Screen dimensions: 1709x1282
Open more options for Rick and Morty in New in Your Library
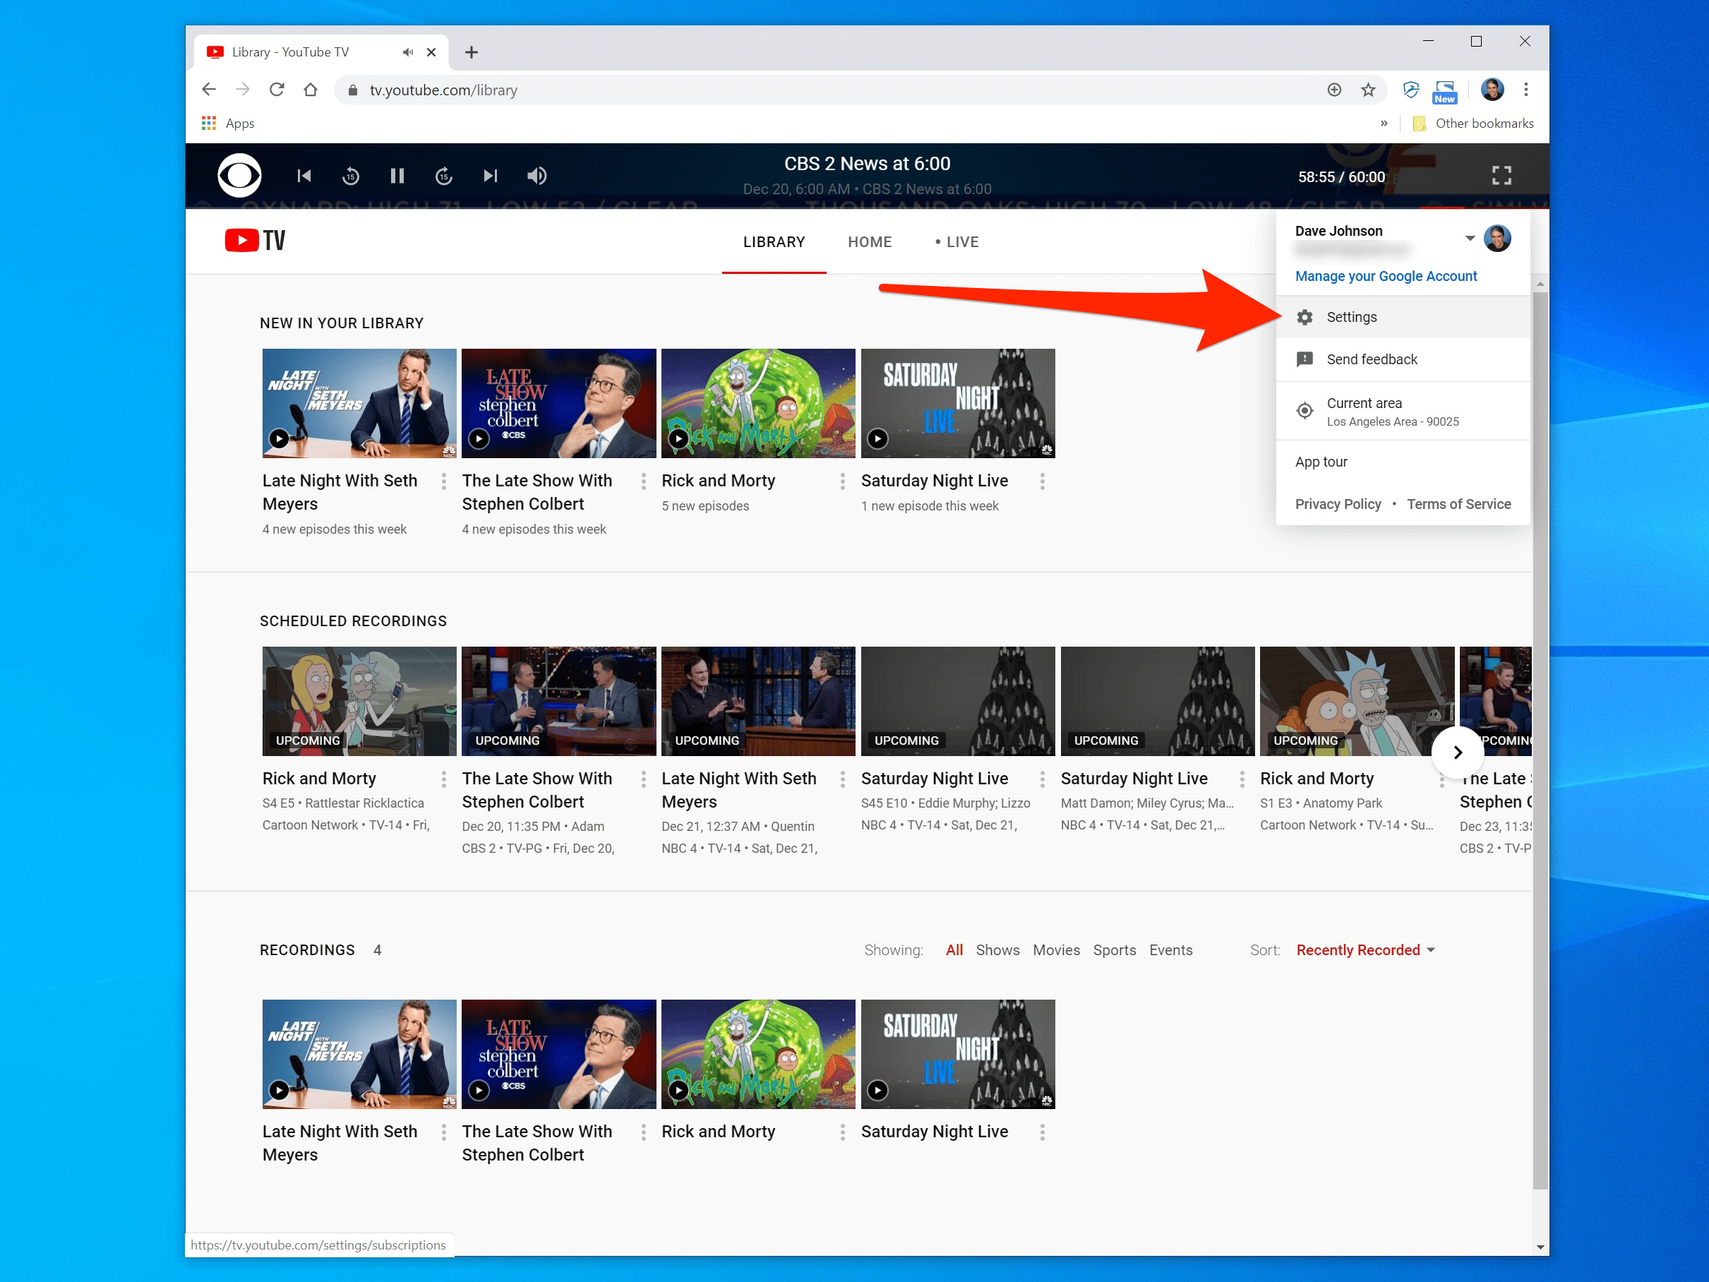pyautogui.click(x=842, y=481)
